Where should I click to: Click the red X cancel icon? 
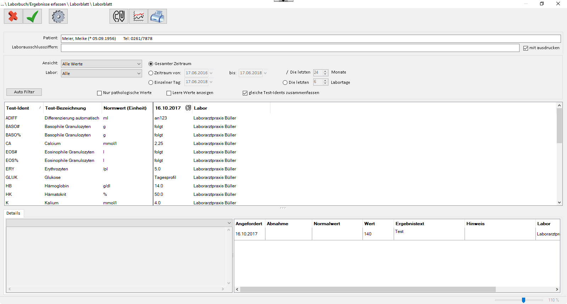click(13, 16)
